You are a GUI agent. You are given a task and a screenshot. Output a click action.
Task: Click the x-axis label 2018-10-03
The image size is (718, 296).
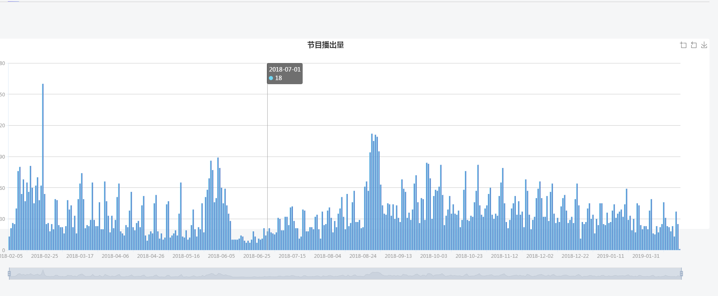[x=434, y=256]
